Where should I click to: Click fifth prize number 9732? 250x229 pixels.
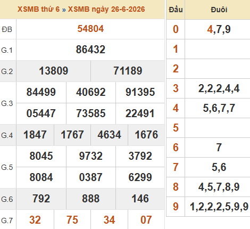click(91, 156)
